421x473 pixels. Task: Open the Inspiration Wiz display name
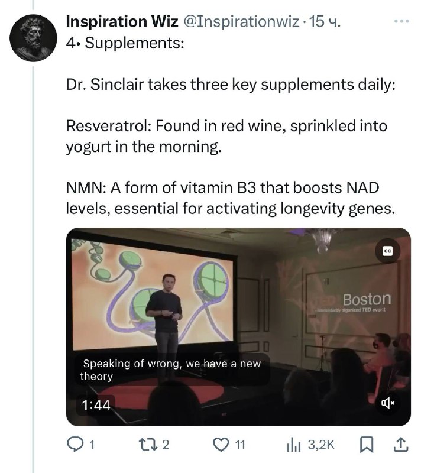pos(122,21)
